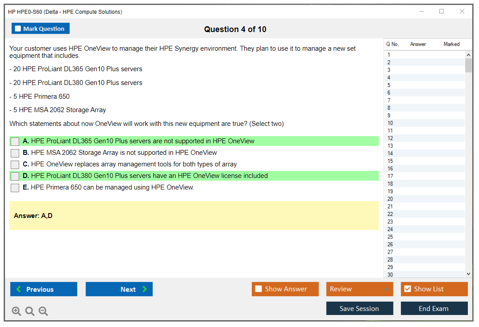This screenshot has width=479, height=327.
Task: Enable the Show Answer checkbox
Action: tap(258, 289)
